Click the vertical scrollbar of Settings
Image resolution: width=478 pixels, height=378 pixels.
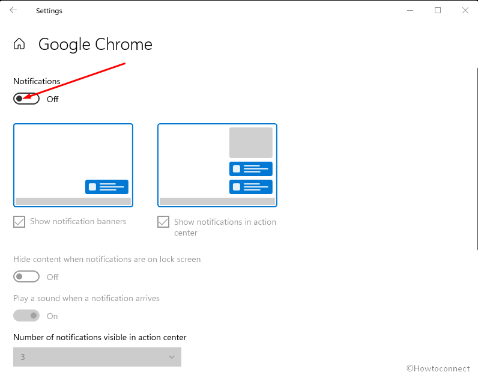point(476,159)
